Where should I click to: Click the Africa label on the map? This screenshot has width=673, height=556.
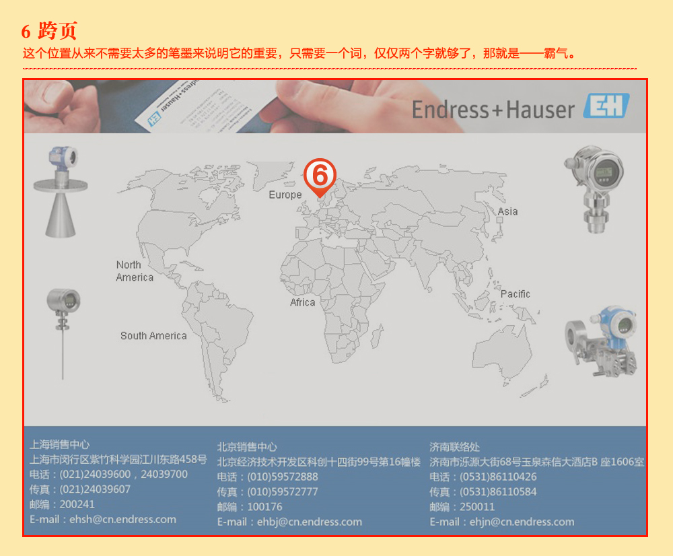pos(302,303)
